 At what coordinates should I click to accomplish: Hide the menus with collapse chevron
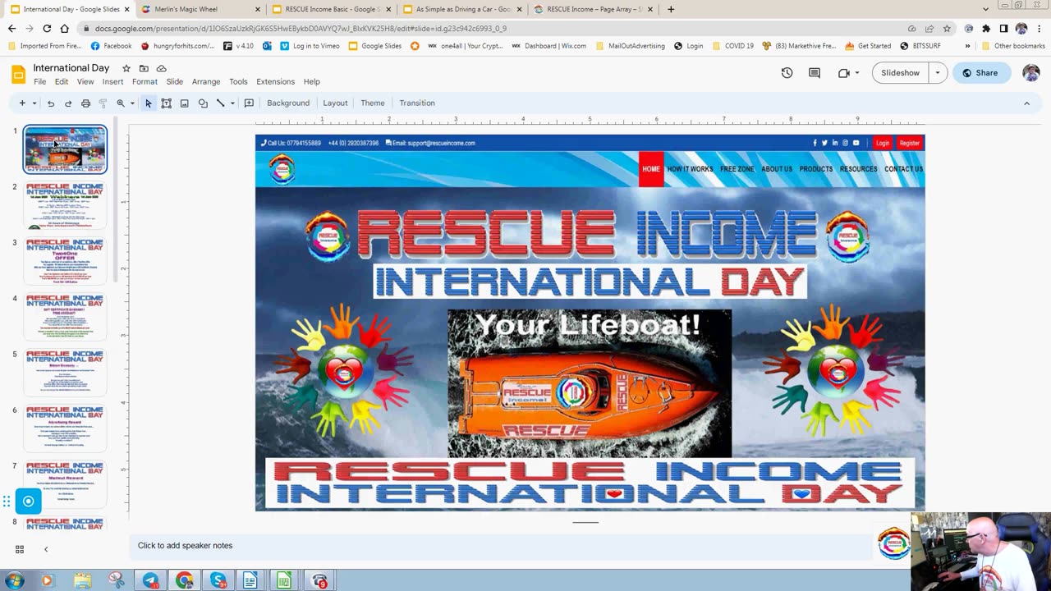click(x=1026, y=103)
